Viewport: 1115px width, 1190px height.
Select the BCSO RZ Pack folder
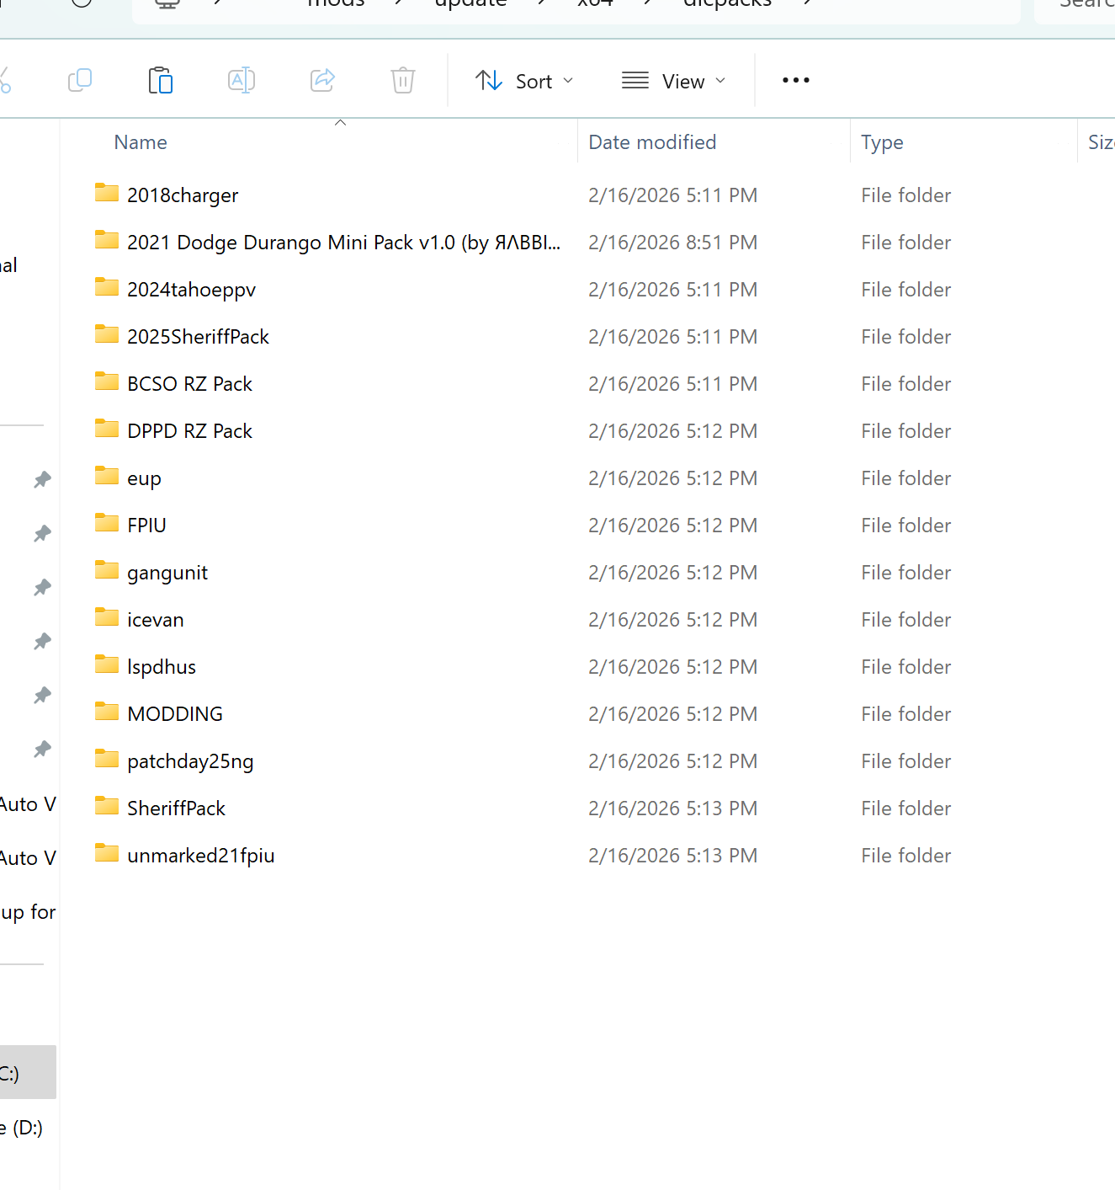(x=189, y=384)
